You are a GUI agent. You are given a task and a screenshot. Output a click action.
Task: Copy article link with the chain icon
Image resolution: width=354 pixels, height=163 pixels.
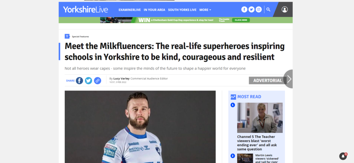click(97, 81)
